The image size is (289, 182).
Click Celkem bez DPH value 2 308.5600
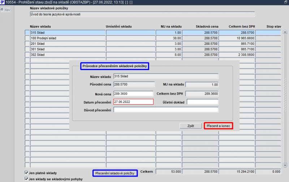[x=237, y=55]
